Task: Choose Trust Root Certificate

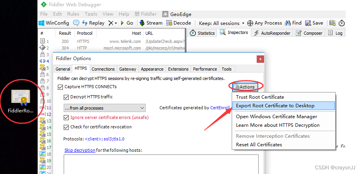Action: tap(283, 97)
